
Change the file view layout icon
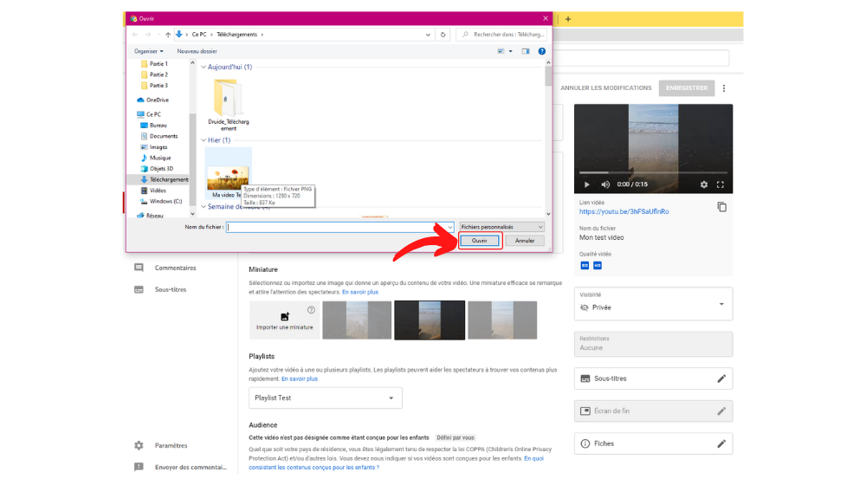[x=501, y=51]
